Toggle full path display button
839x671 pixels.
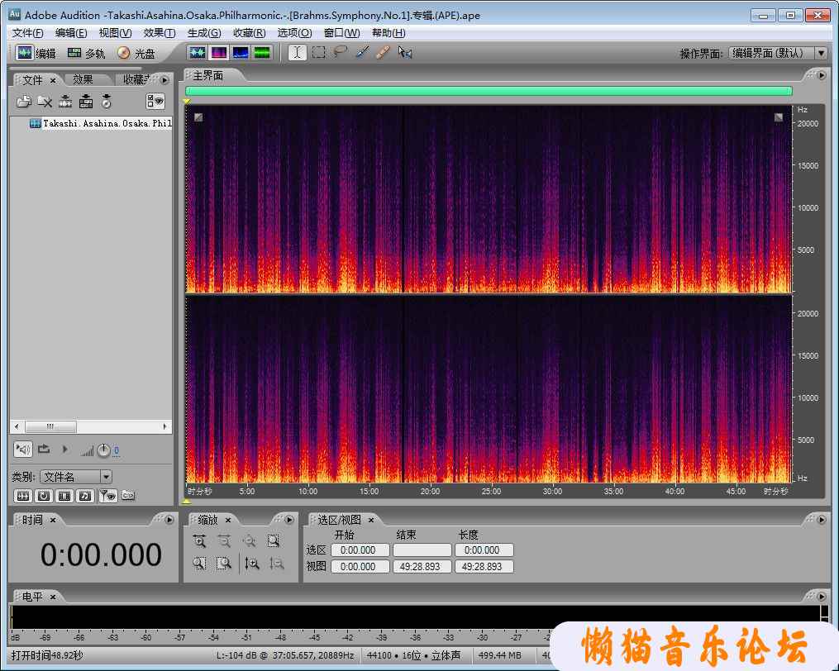[x=128, y=496]
